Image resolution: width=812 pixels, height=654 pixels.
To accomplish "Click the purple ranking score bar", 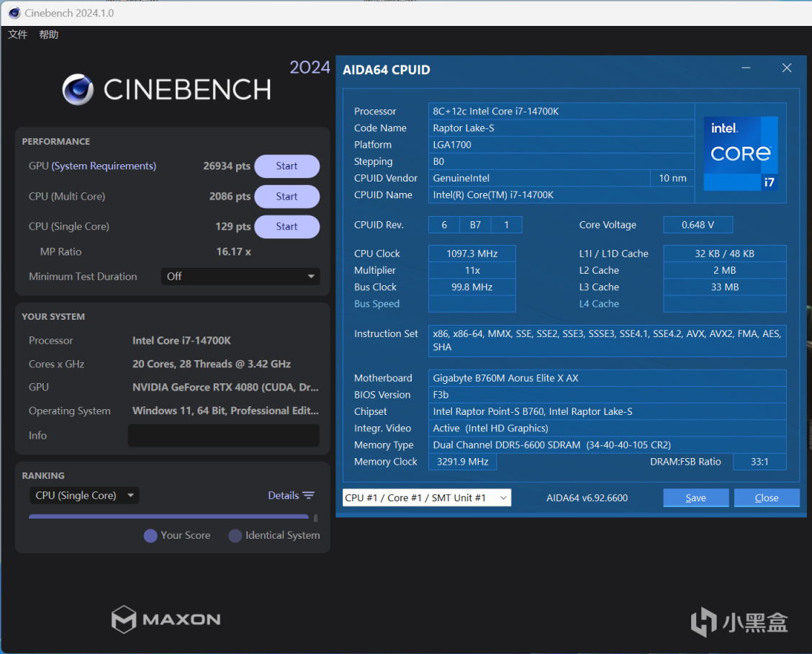I will [x=168, y=516].
